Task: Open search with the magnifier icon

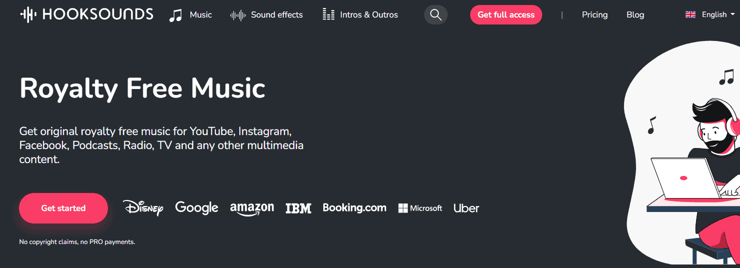Action: click(x=436, y=15)
